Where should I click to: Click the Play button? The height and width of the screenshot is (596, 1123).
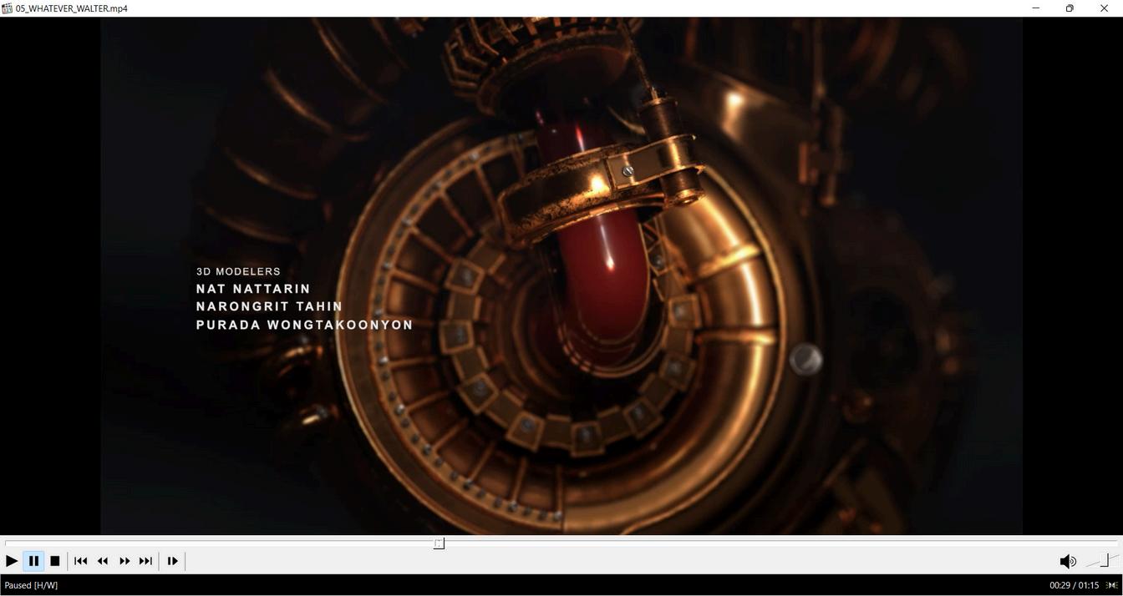tap(12, 561)
